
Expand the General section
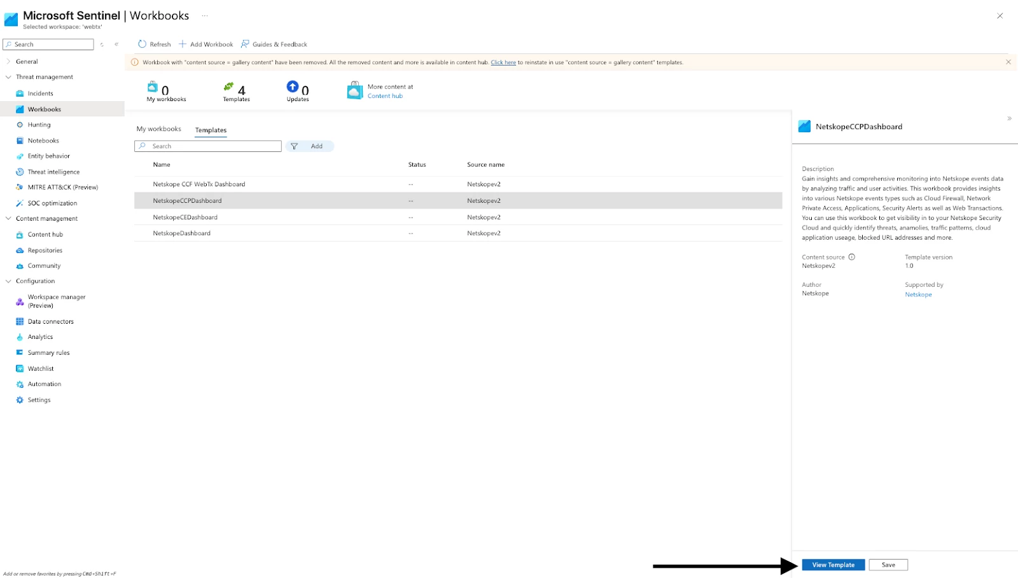[8, 62]
